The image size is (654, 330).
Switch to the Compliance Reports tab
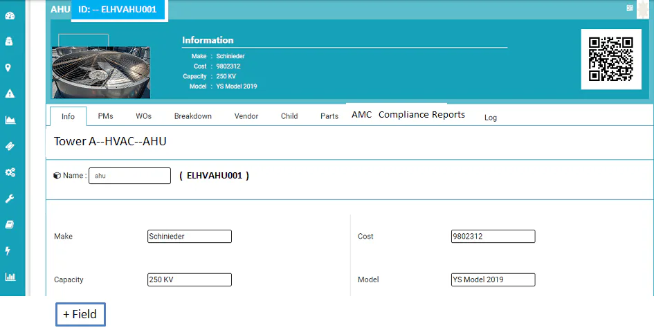(x=421, y=115)
